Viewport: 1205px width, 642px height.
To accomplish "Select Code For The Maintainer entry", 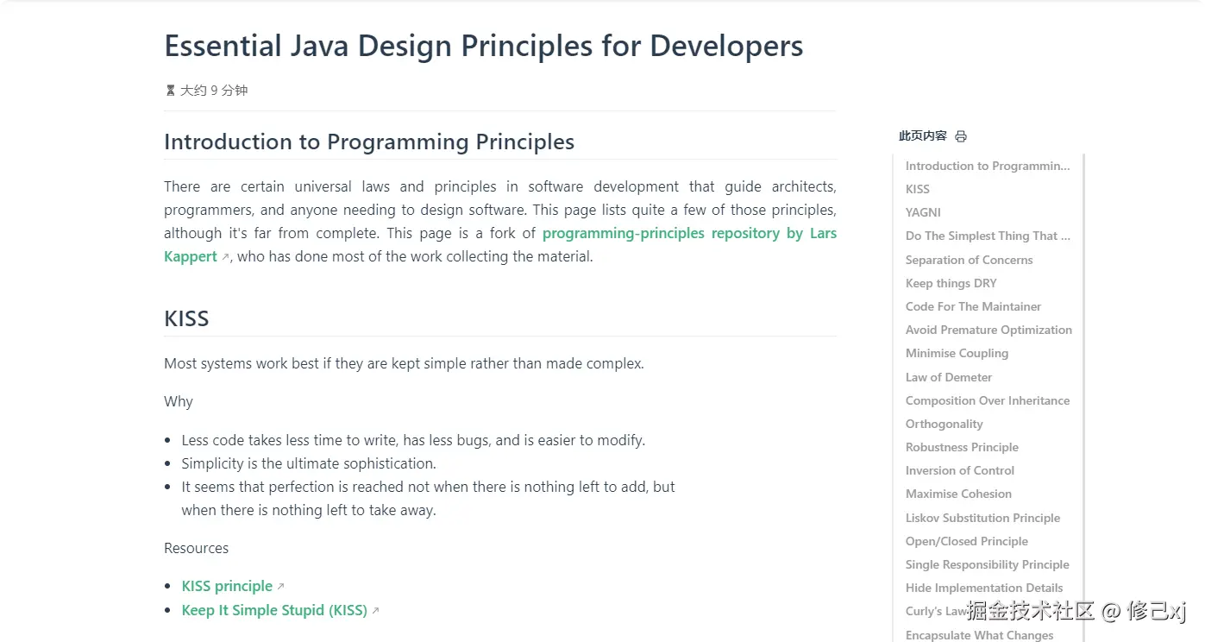I will tap(973, 306).
